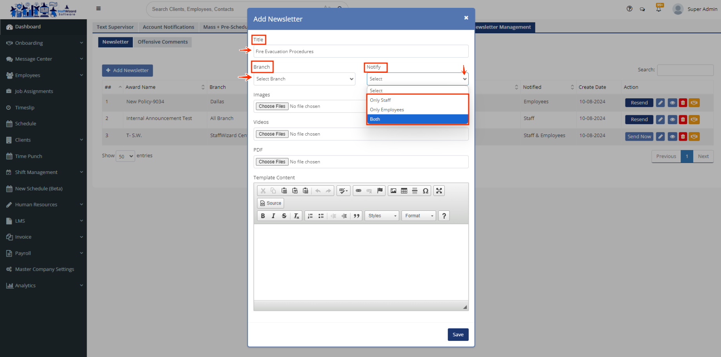
Task: Close the Add Newsletter dialog
Action: (x=466, y=18)
